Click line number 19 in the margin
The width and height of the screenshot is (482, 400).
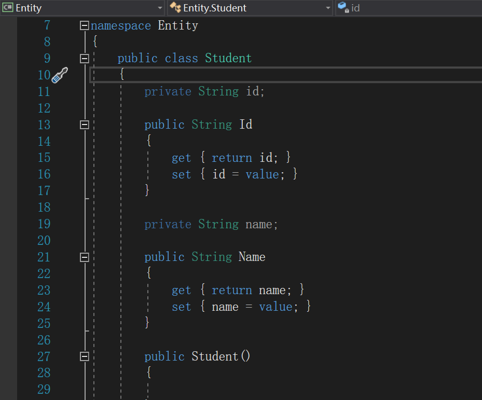click(x=44, y=224)
